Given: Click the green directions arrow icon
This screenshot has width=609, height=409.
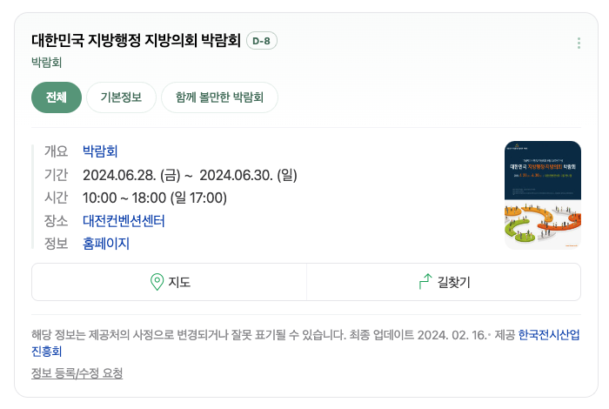Looking at the screenshot, I should click(425, 282).
